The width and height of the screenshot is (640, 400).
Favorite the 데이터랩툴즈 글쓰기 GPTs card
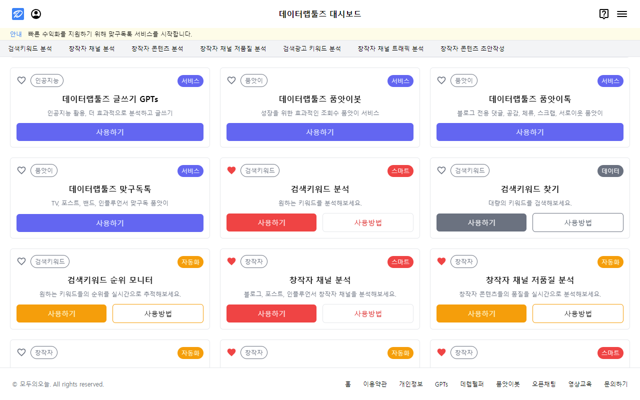[x=21, y=79]
